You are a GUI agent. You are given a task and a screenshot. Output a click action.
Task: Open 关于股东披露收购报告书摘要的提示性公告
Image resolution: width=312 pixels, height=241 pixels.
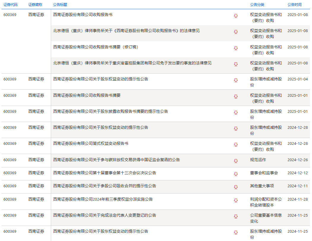(111, 112)
